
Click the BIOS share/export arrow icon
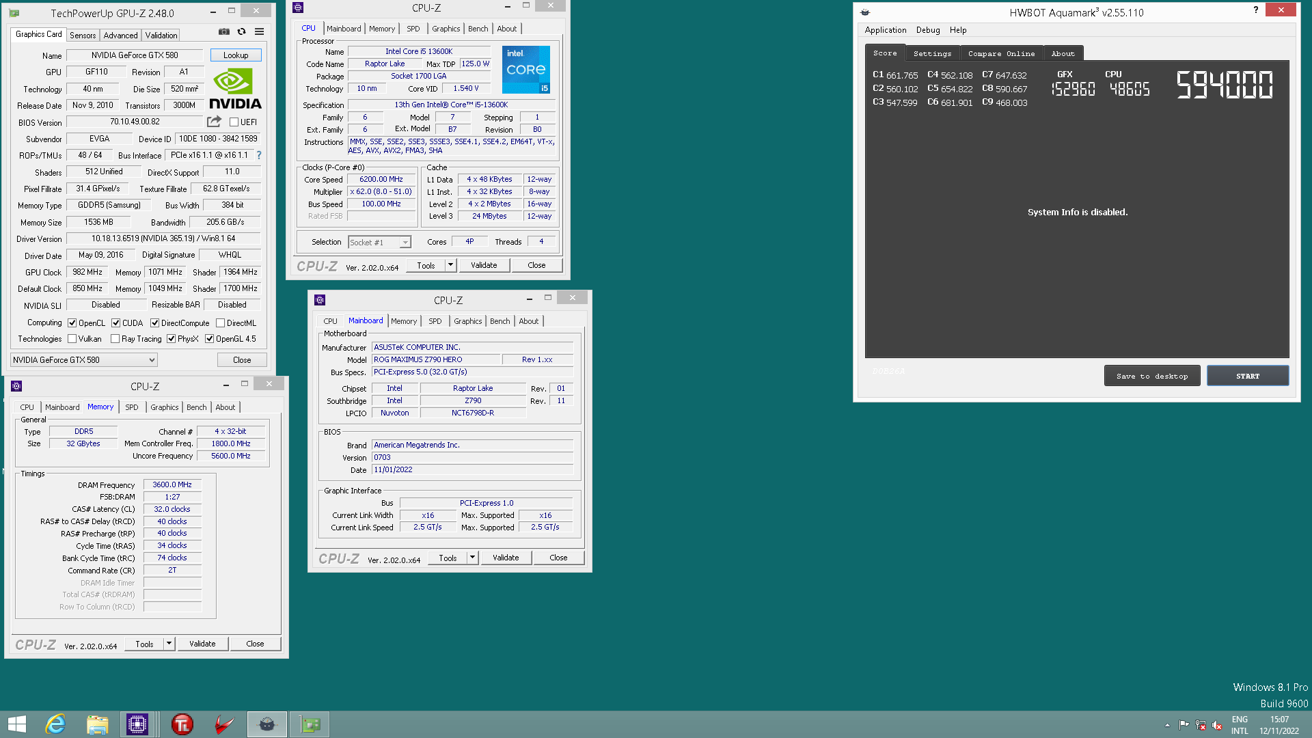214,122
